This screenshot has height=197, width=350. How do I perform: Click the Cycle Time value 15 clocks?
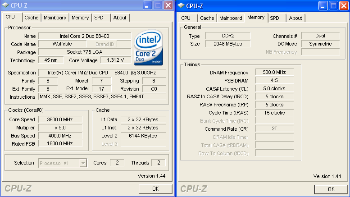click(274, 113)
